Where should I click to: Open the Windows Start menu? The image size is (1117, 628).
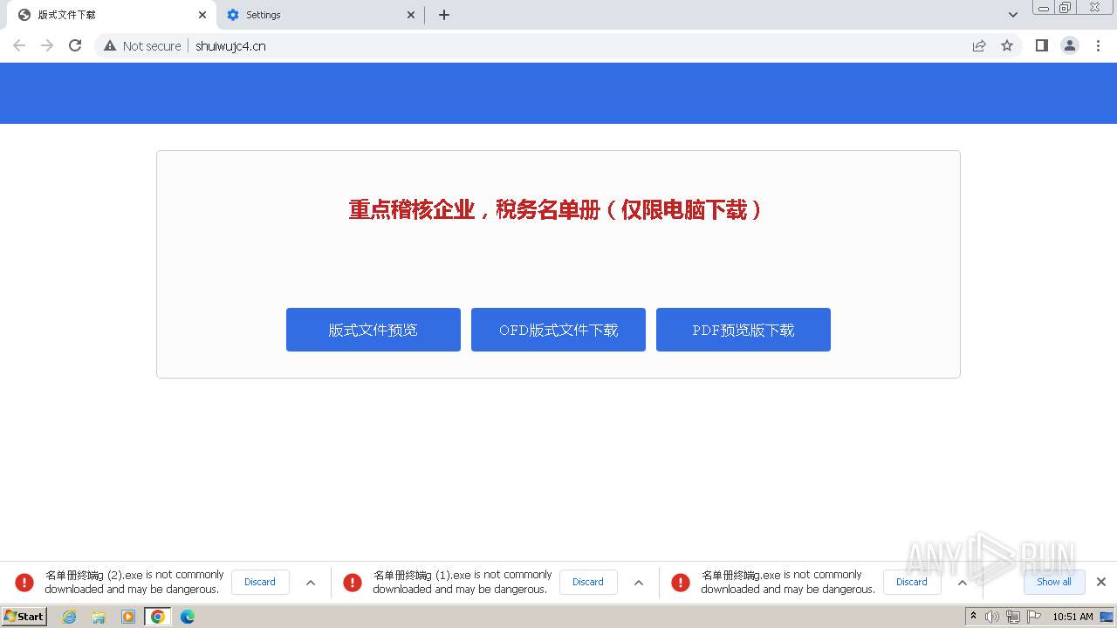click(24, 617)
